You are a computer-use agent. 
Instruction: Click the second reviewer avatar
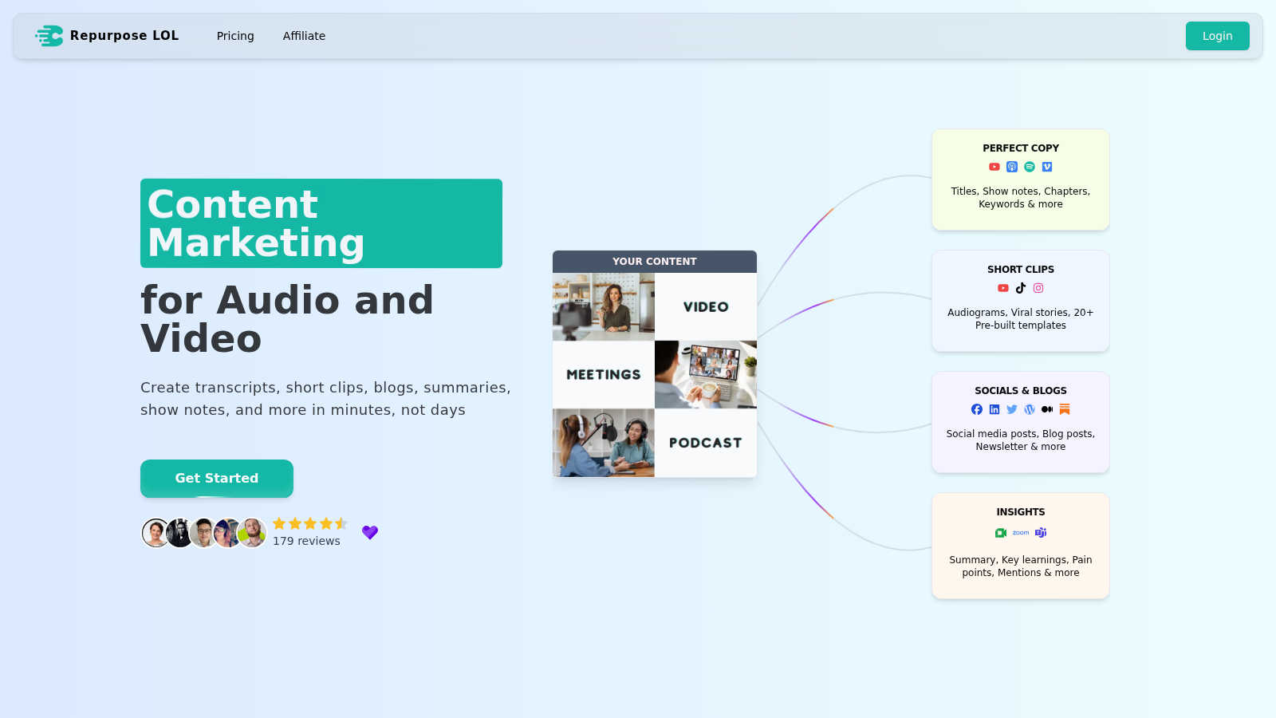click(x=180, y=533)
